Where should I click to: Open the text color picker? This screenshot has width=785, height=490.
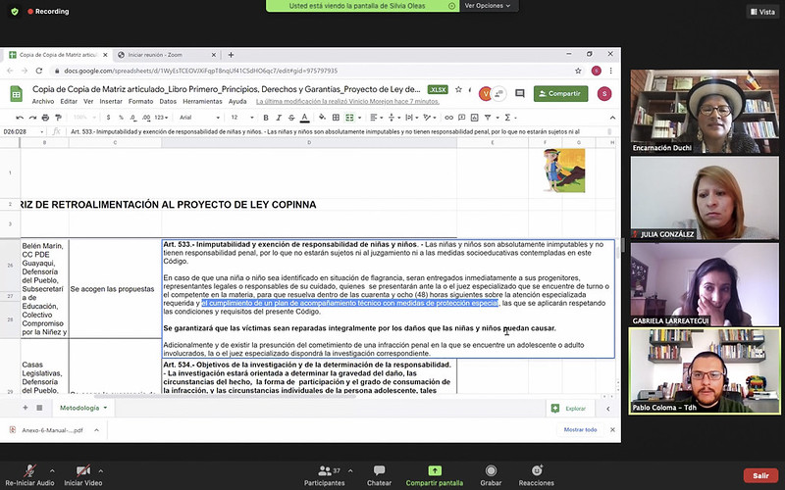(304, 118)
